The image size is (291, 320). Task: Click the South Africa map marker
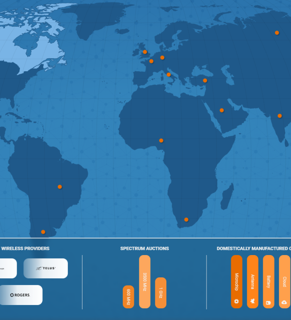[186, 220]
